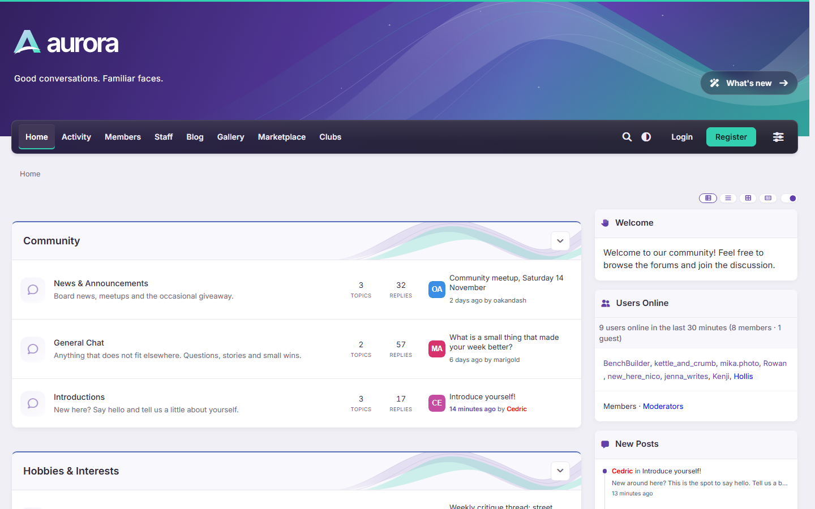Open Members in navbar

123,137
